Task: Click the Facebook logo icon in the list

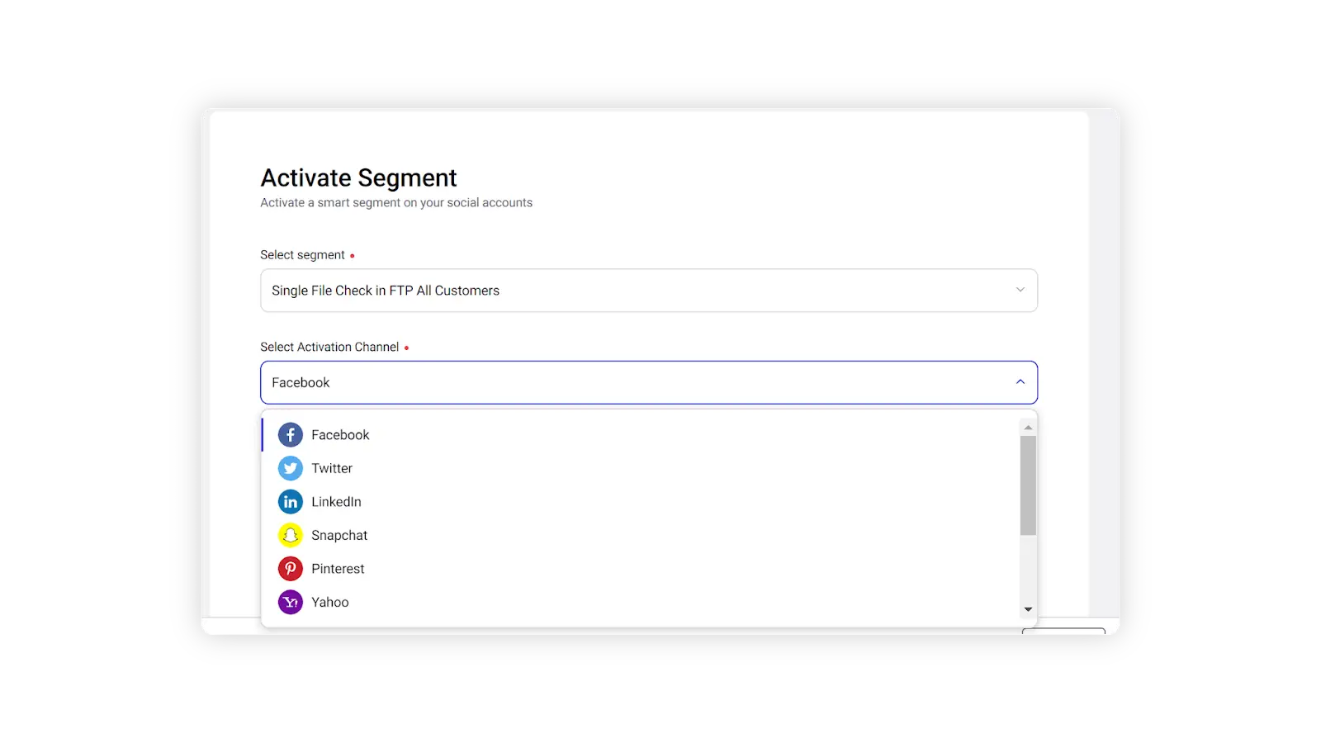Action: (291, 435)
